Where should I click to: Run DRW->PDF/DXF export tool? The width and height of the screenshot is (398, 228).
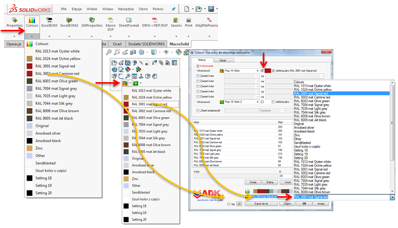pyautogui.click(x=155, y=22)
